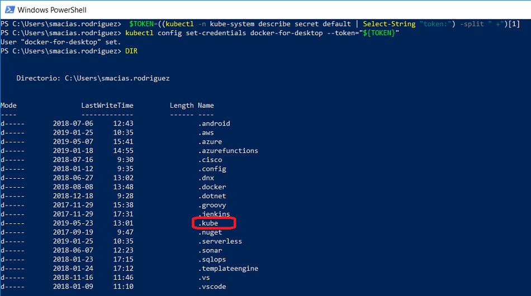Click the time 17:31 in .jenkins row
The image size is (531, 296).
[x=124, y=214]
